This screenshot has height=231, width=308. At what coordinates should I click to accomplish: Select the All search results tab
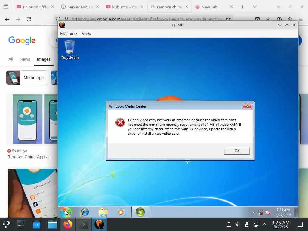pos(11,59)
